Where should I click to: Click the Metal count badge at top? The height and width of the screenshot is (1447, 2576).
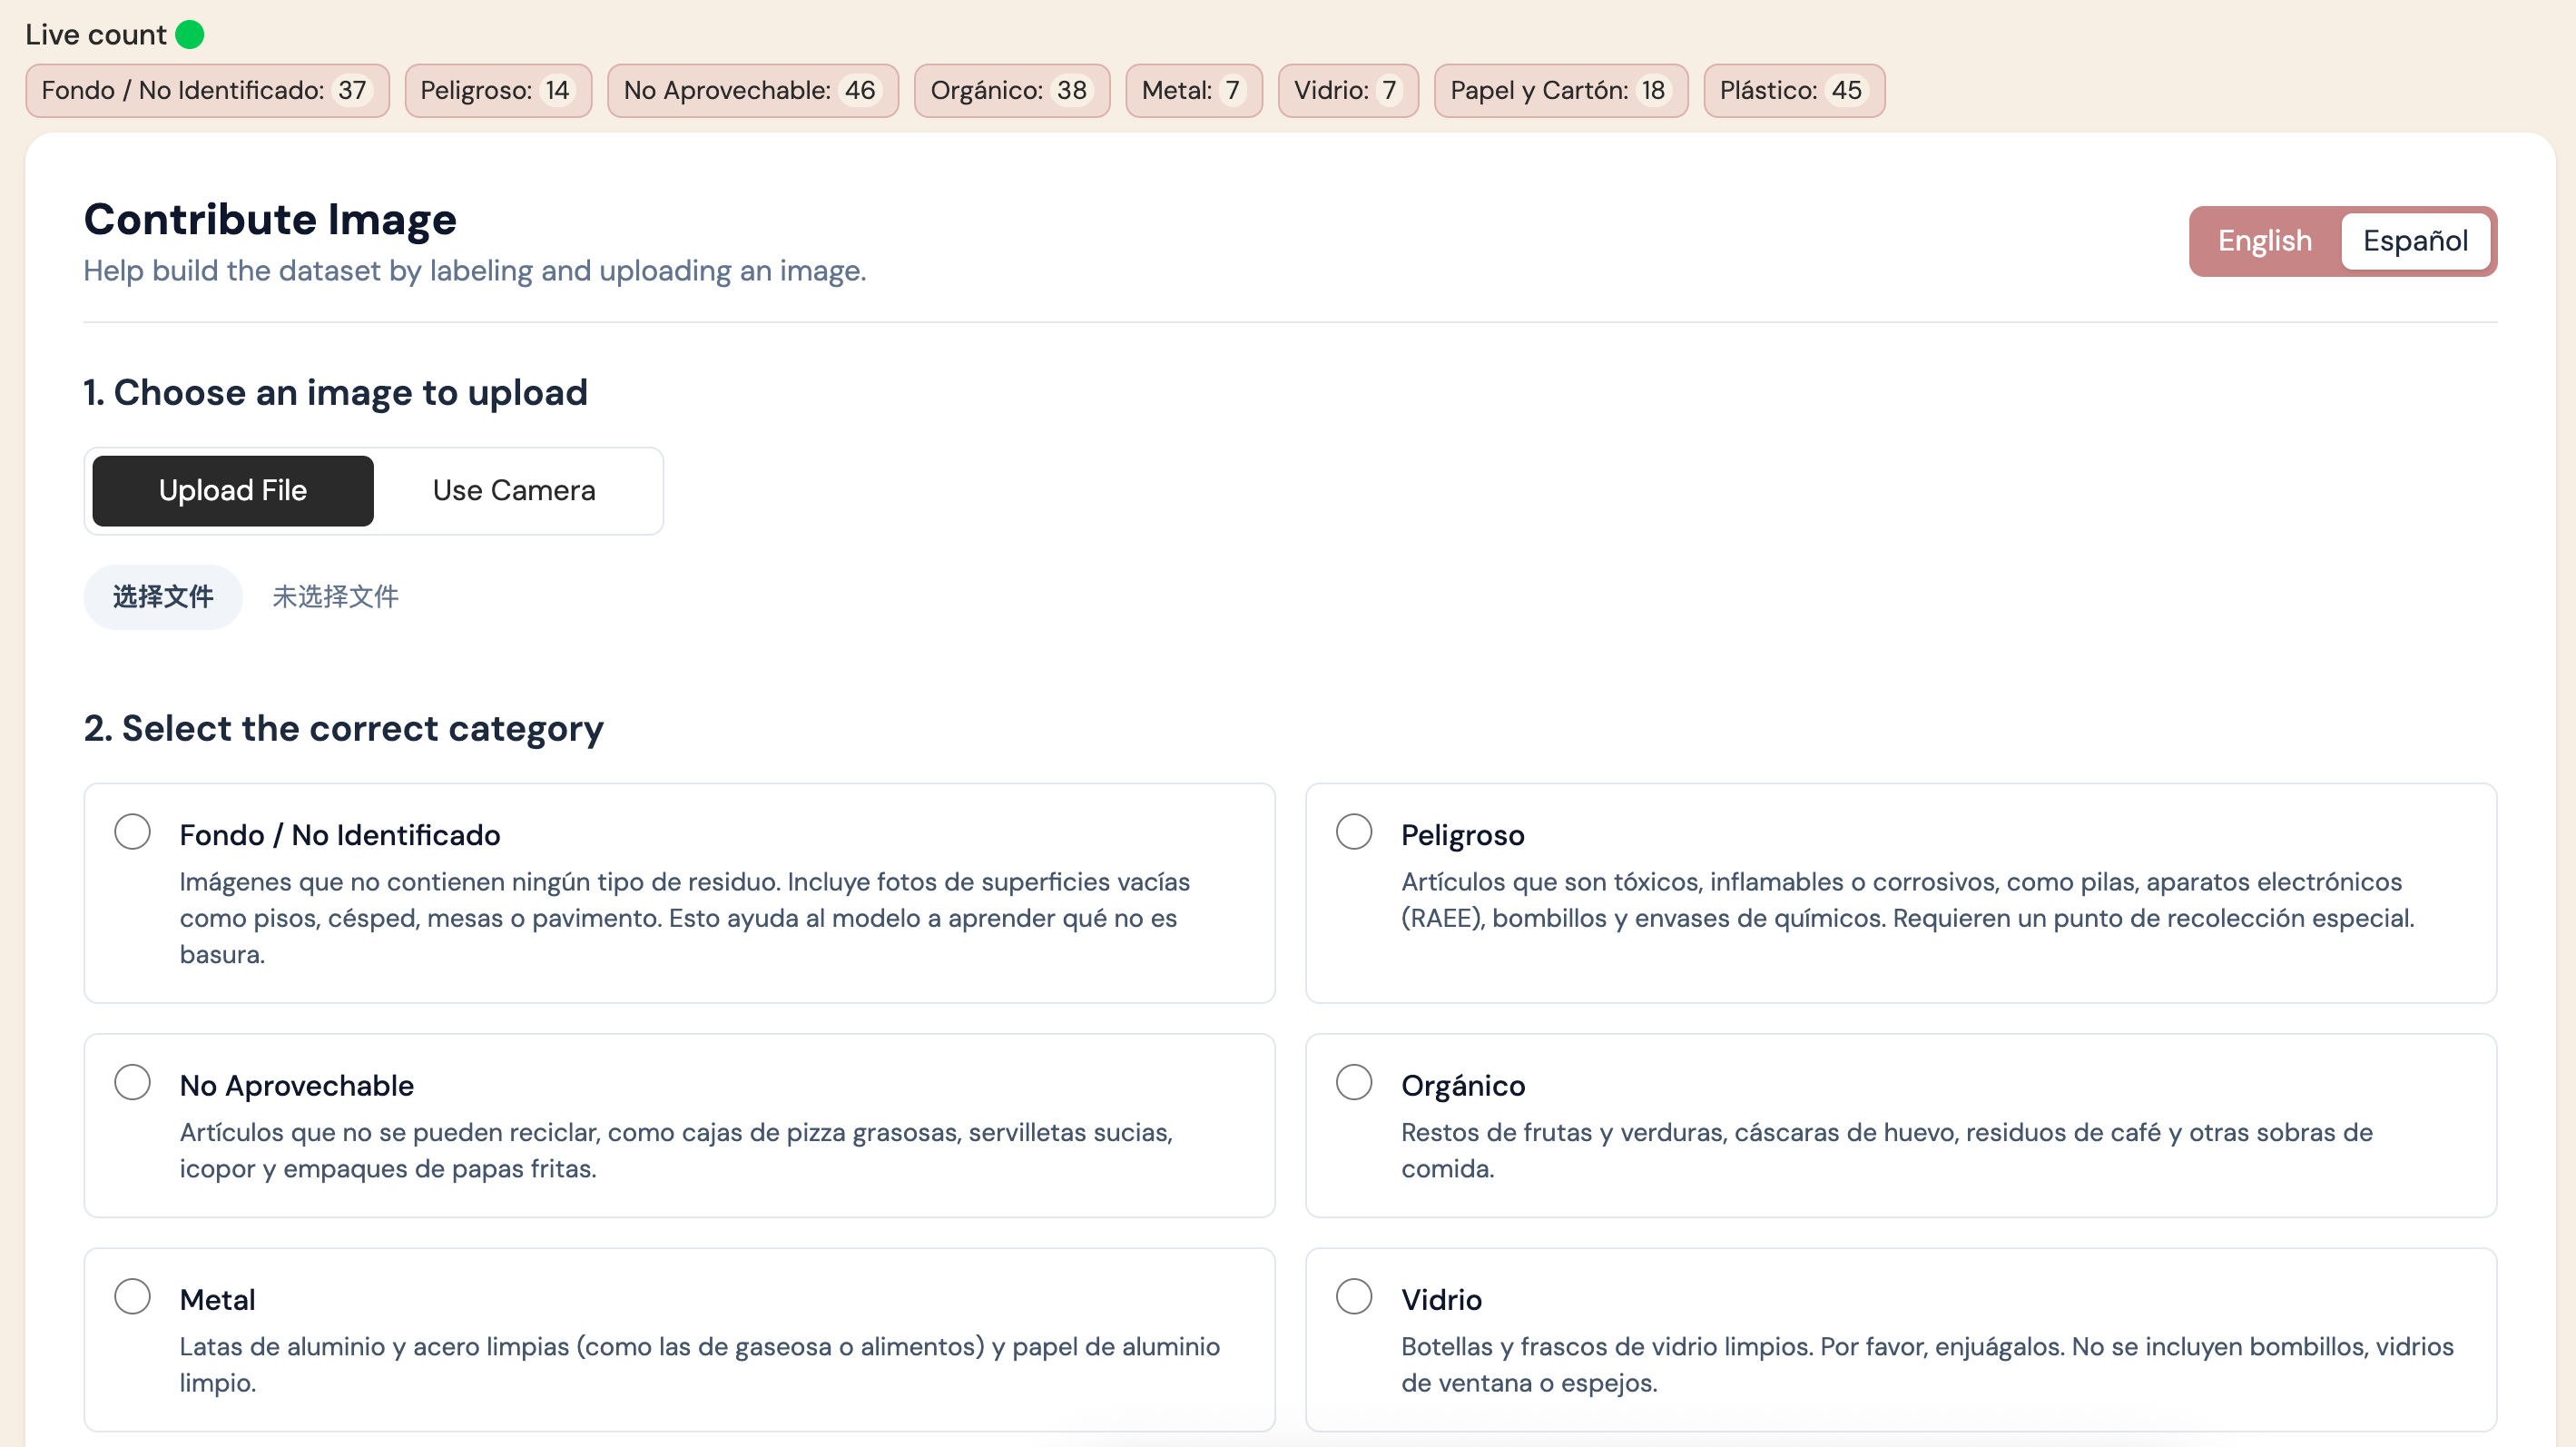coord(1193,91)
